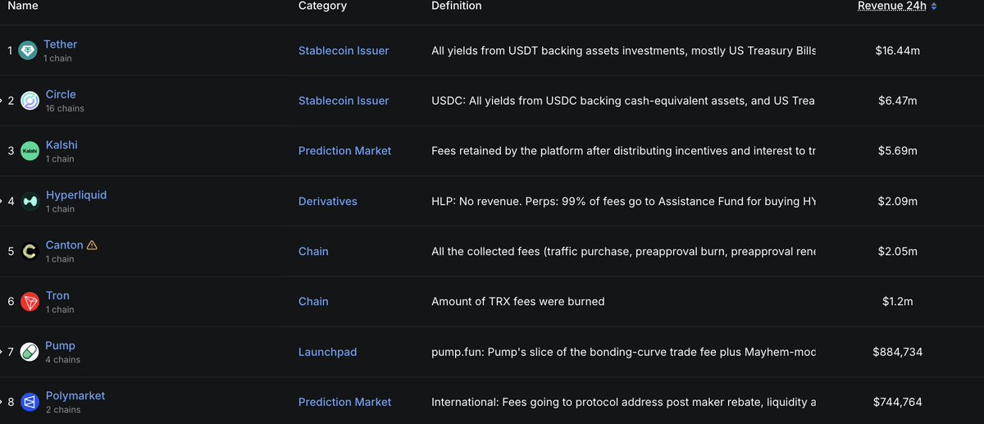Open the Kalshi protocol link
Viewport: 984px width, 424px height.
pos(61,144)
